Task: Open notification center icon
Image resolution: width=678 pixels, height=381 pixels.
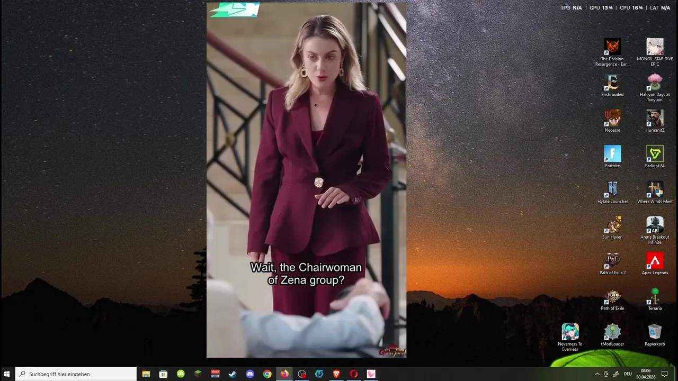Action: click(x=664, y=374)
